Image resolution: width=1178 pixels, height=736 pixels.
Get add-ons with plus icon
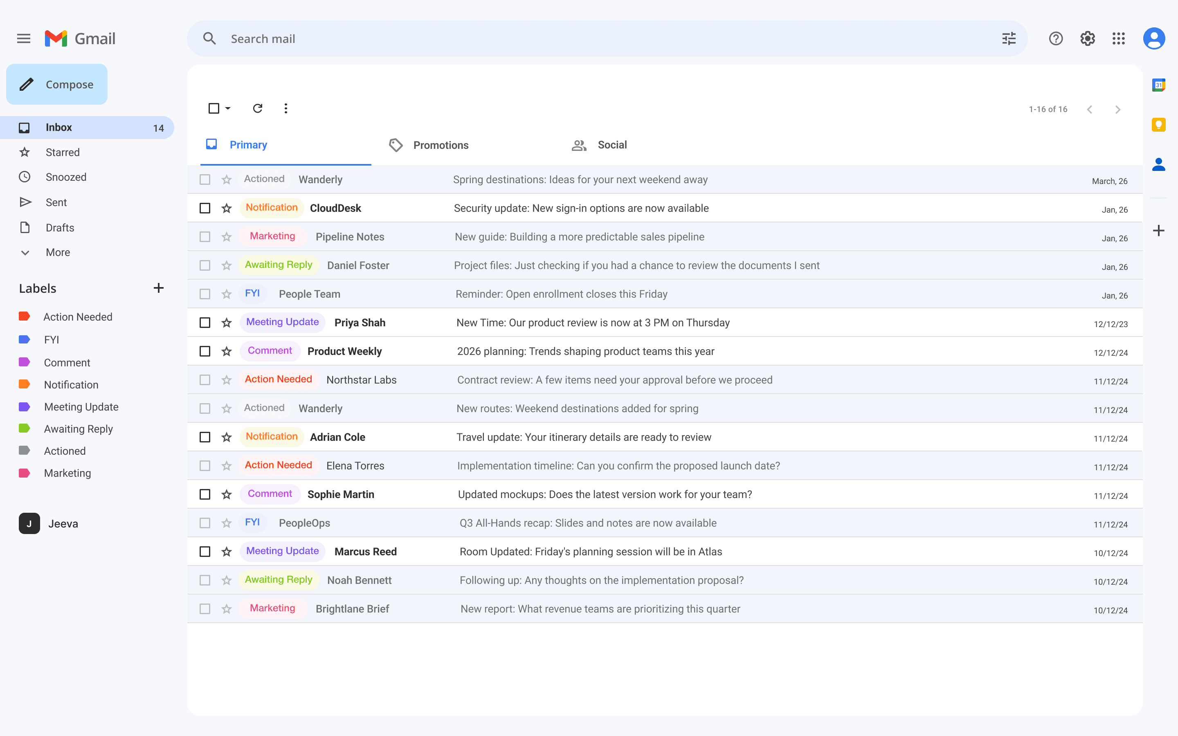pyautogui.click(x=1158, y=230)
